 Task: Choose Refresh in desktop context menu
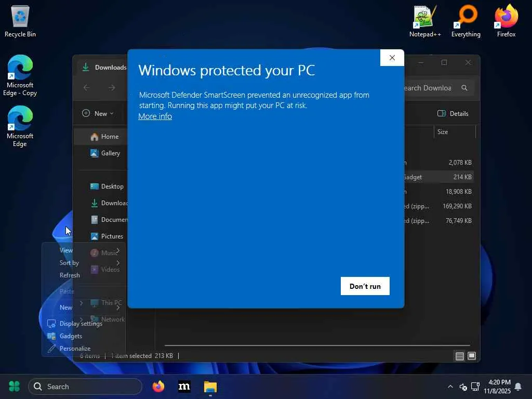coord(84,275)
